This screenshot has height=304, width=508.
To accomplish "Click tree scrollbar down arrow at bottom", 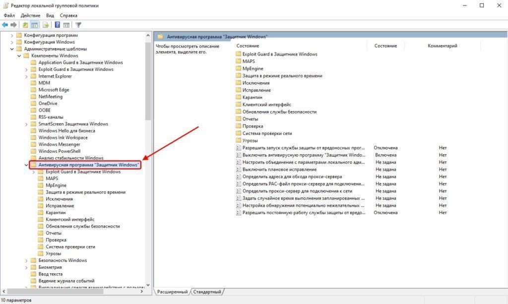I will point(148,285).
